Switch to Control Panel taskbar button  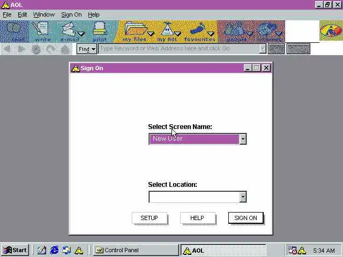[136, 250]
